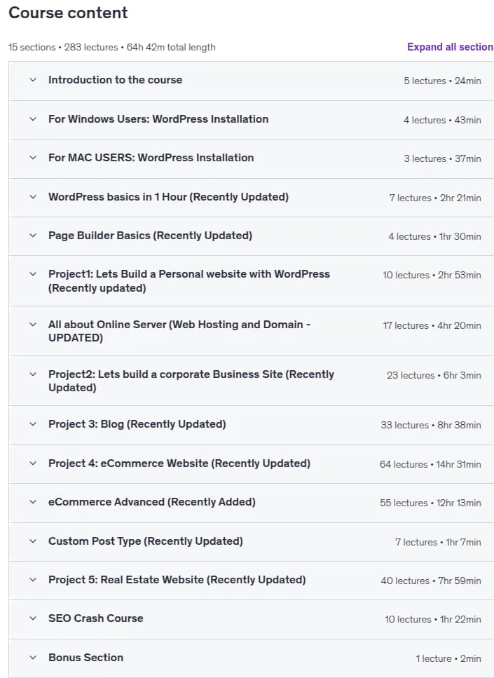The image size is (494, 678).
Task: Click chevron next to eCommerce Advanced
Action: tap(33, 501)
